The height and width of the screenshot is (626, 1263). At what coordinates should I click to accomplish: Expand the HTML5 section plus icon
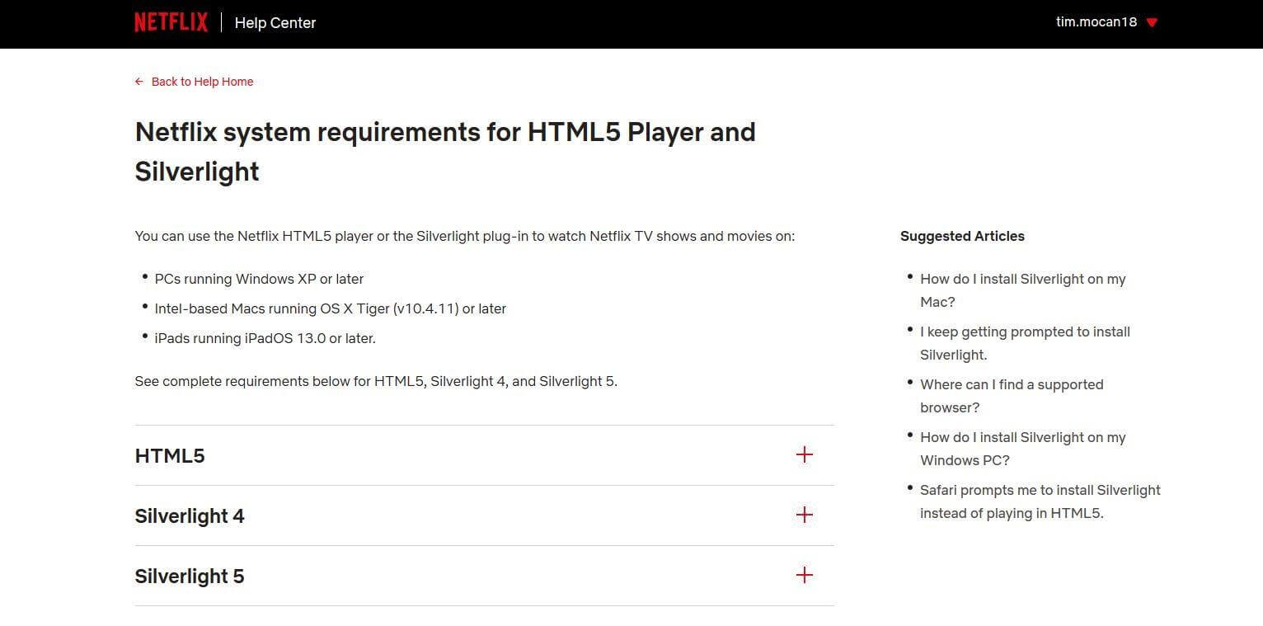tap(805, 454)
